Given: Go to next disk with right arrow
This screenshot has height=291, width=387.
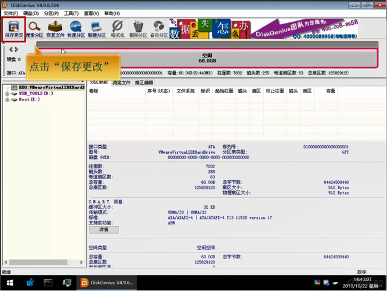Looking at the screenshot, I should [x=16, y=50].
